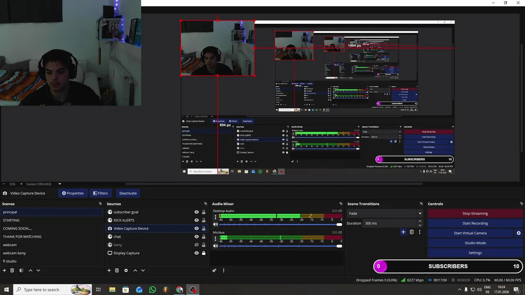Open source properties gear in Sources toolbar

pos(126,270)
